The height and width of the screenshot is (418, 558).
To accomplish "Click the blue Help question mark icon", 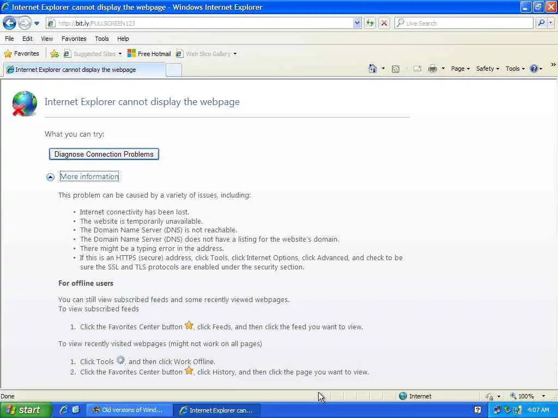I will pos(534,69).
